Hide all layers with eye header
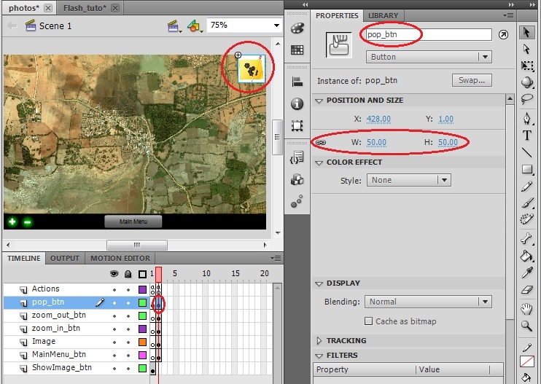Viewport: 541px width, 384px height. pyautogui.click(x=114, y=274)
